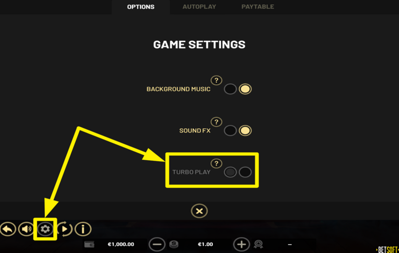Switch to the Autoplay tab
Screen dimensions: 399x253
(x=199, y=7)
